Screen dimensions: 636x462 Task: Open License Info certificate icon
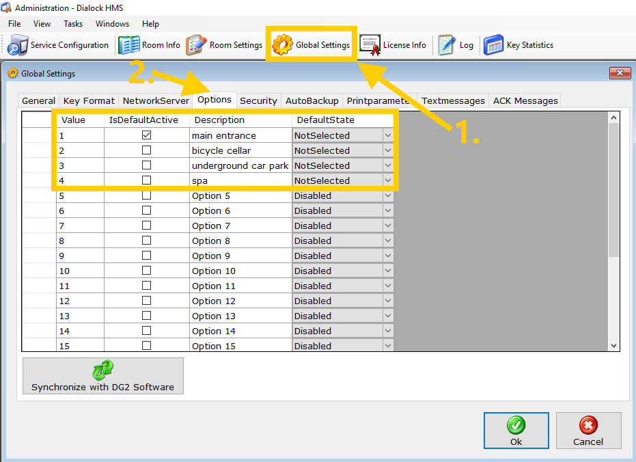pos(370,45)
